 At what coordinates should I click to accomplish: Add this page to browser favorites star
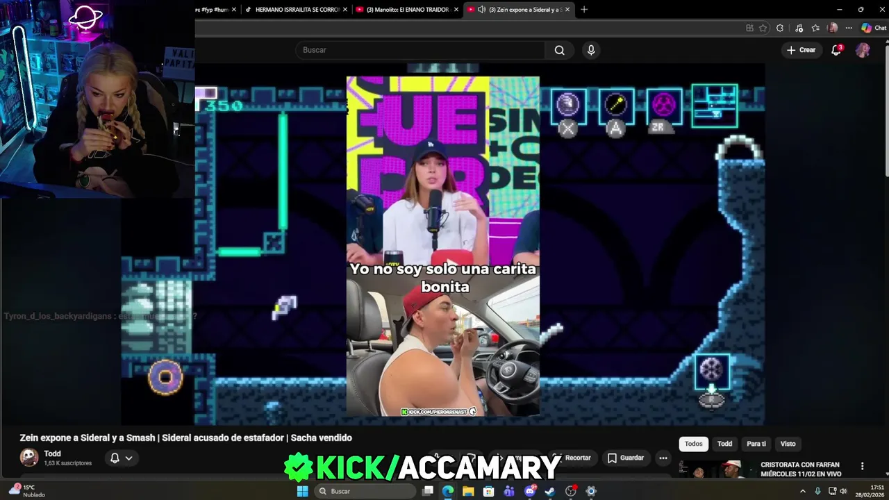coord(763,28)
